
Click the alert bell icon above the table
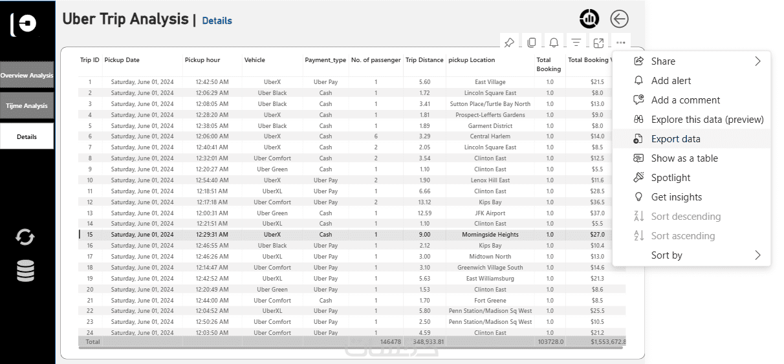(554, 43)
